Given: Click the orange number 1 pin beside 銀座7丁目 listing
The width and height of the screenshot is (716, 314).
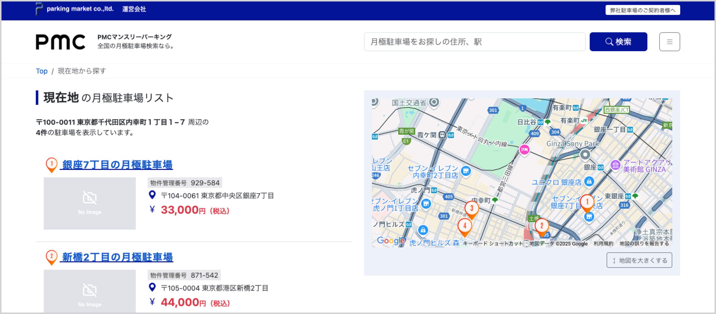Looking at the screenshot, I should point(51,165).
